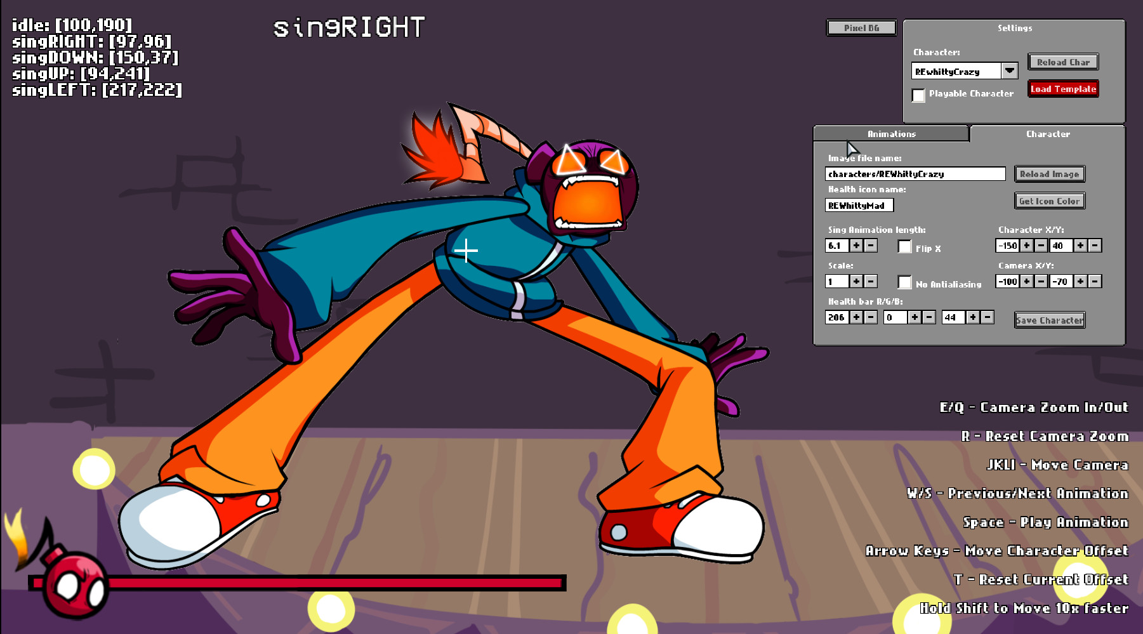1143x634 pixels.
Task: Decrease Character Y offset value
Action: coord(1094,245)
